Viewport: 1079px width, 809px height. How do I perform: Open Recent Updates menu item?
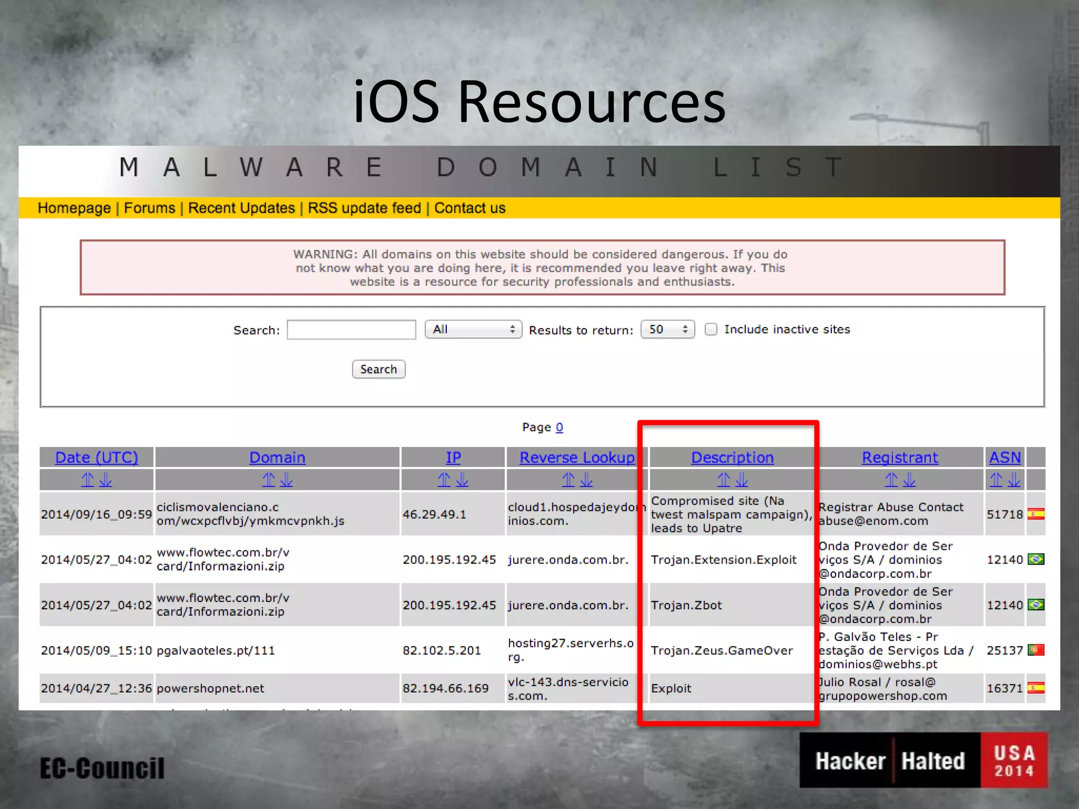(x=241, y=208)
